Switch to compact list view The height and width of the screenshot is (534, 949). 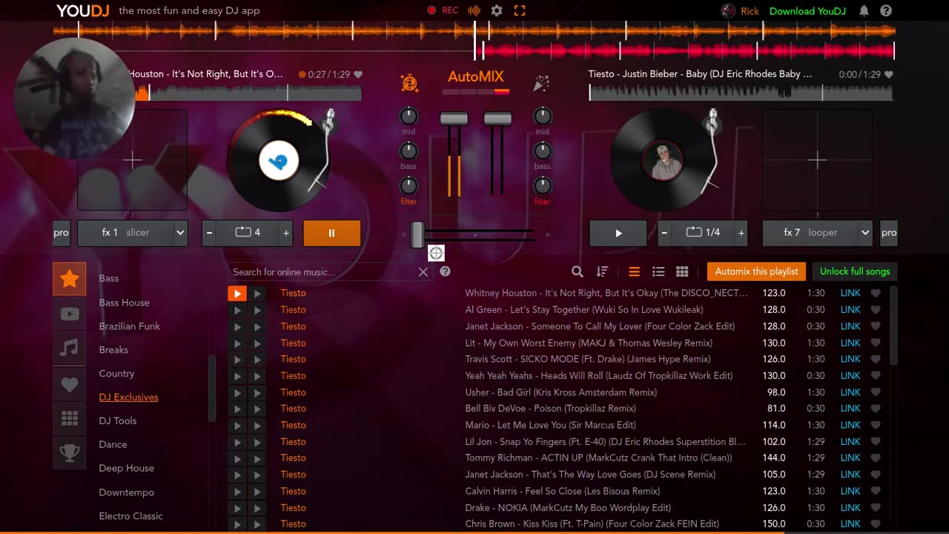[634, 271]
